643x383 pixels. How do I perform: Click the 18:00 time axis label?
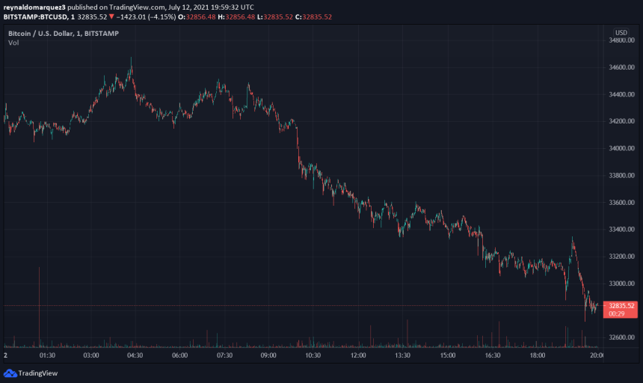tap(537, 355)
